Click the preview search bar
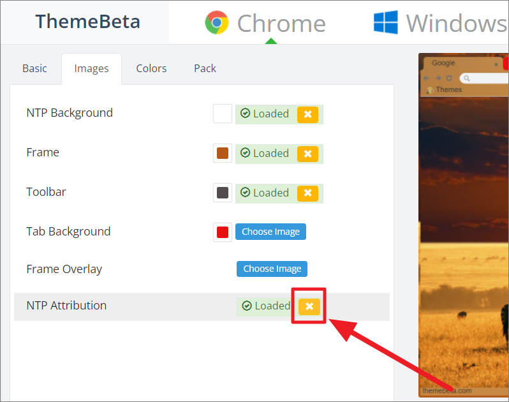This screenshot has width=509, height=402. tap(484, 78)
